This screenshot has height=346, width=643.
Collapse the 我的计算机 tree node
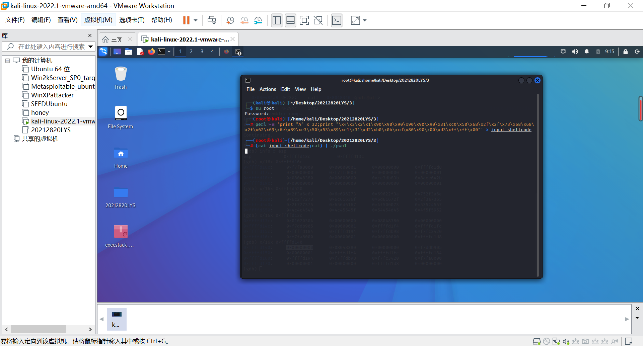coord(7,61)
